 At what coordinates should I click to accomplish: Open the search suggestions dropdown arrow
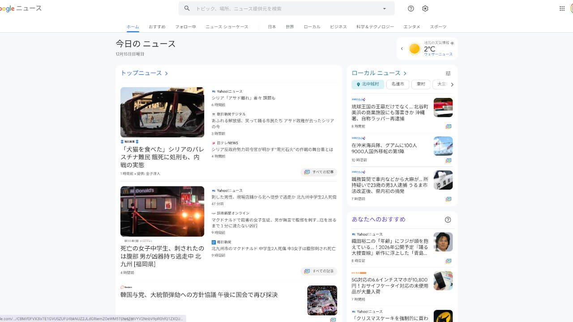coord(384,8)
